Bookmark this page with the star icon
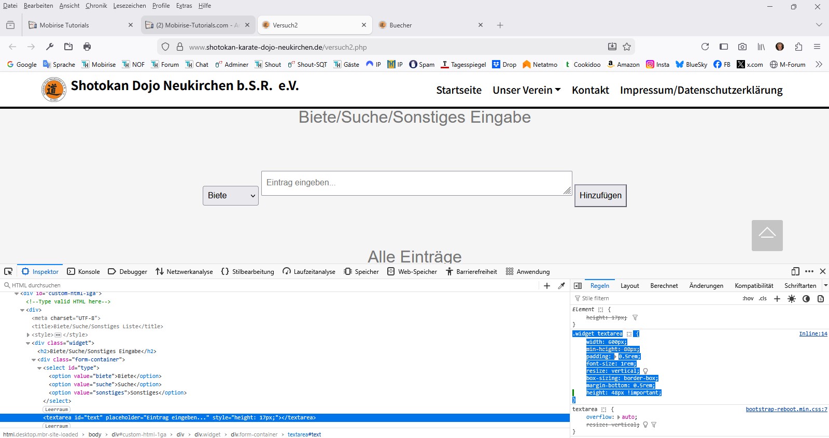 tap(627, 47)
